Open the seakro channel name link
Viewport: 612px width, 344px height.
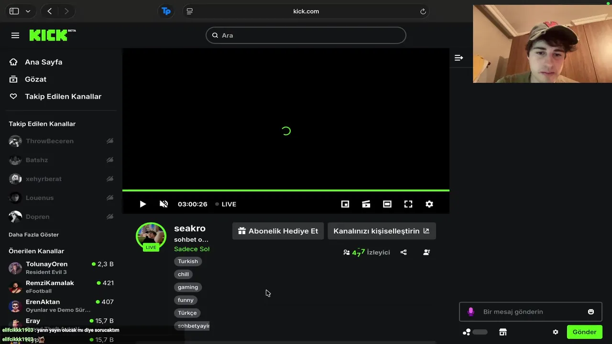coord(190,228)
